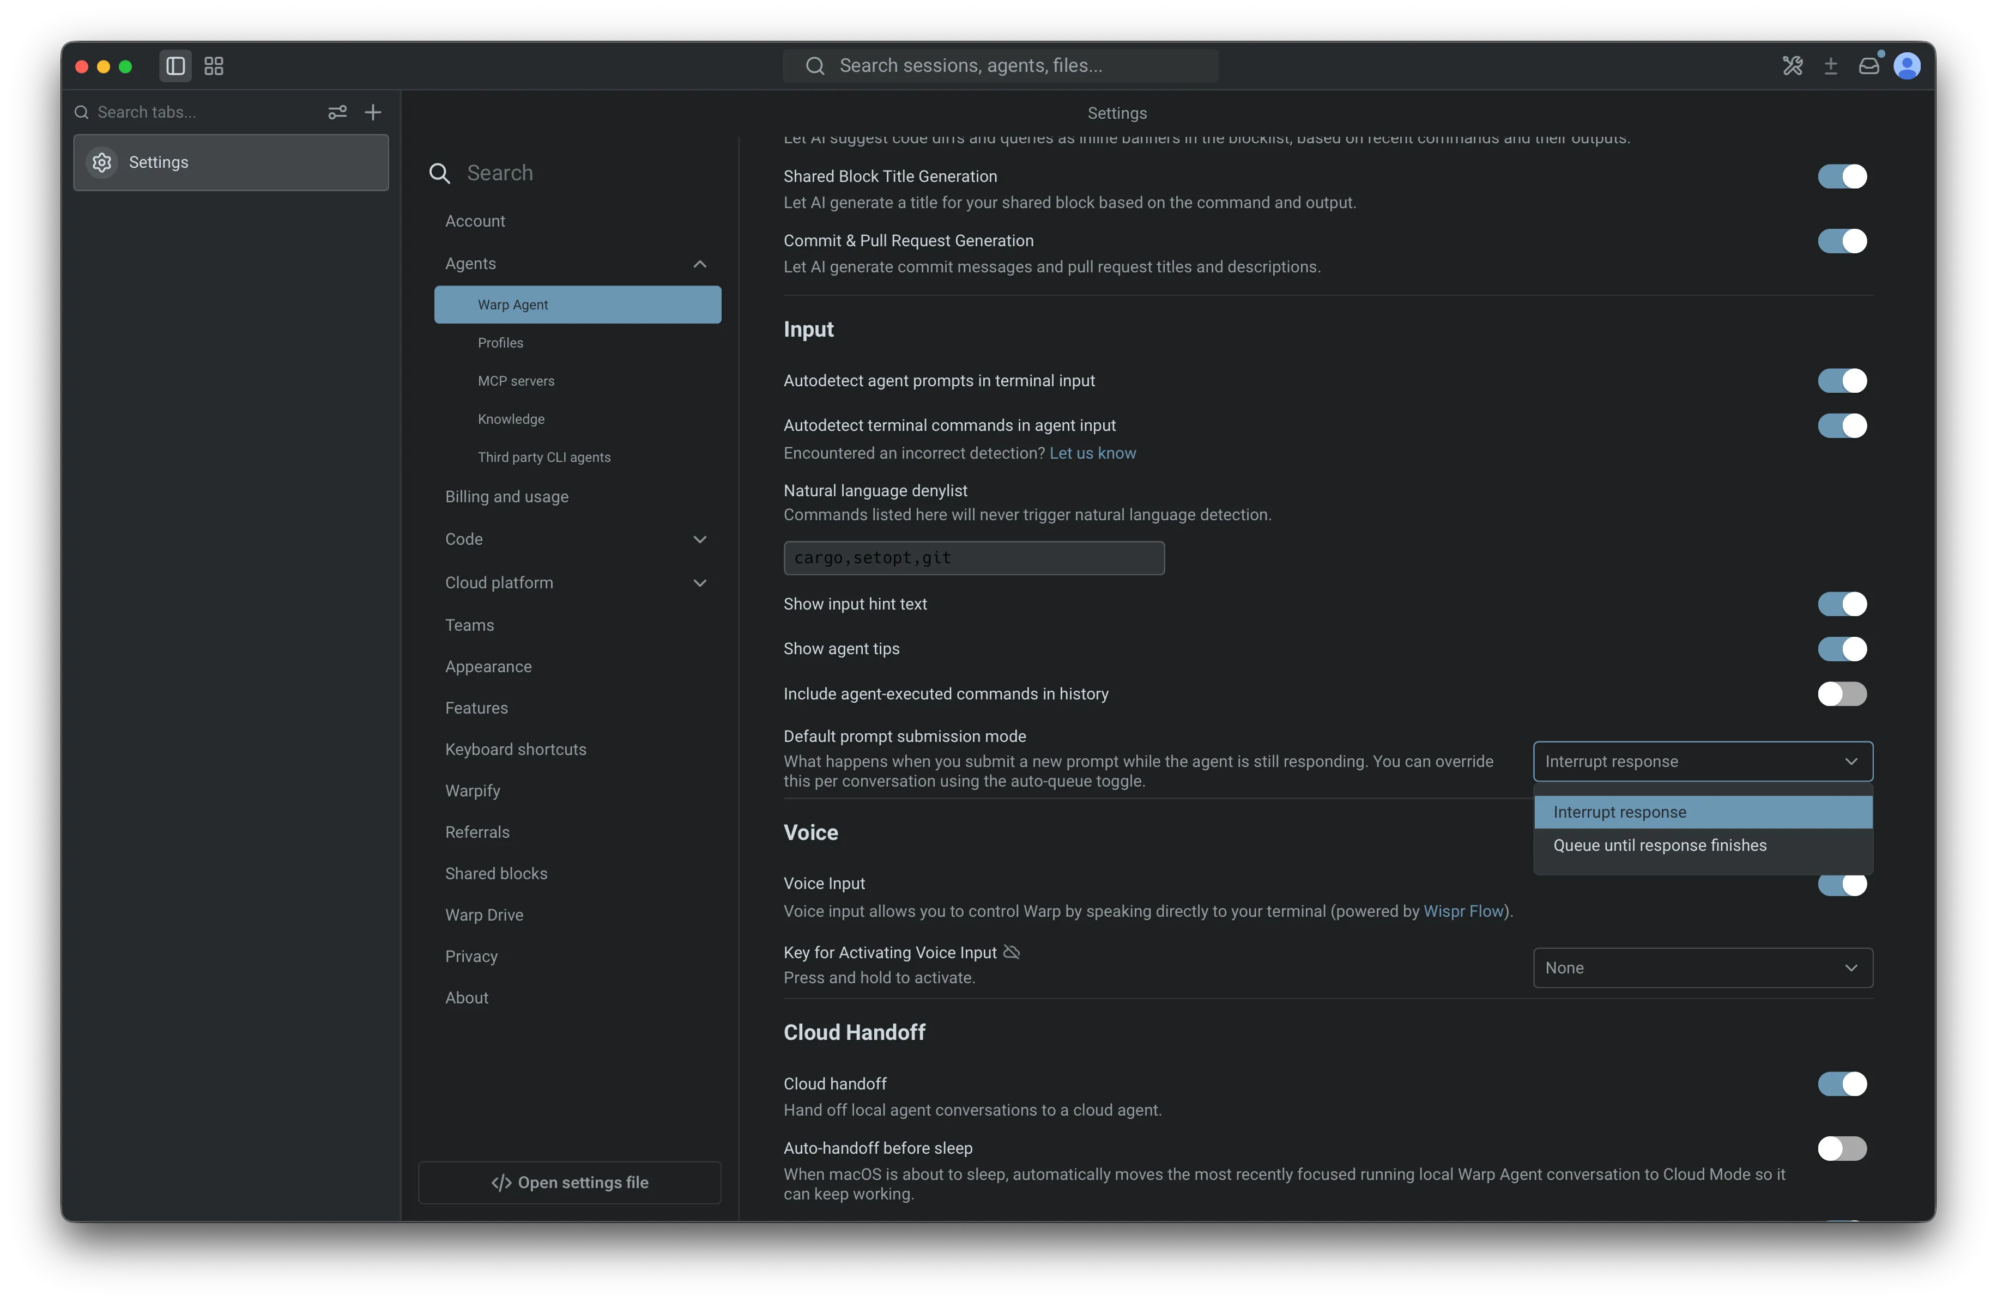This screenshot has height=1303, width=1997.
Task: Focus the Search sessions, agents, files field
Action: (x=1000, y=65)
